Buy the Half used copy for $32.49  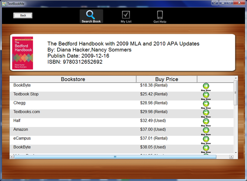(206, 121)
